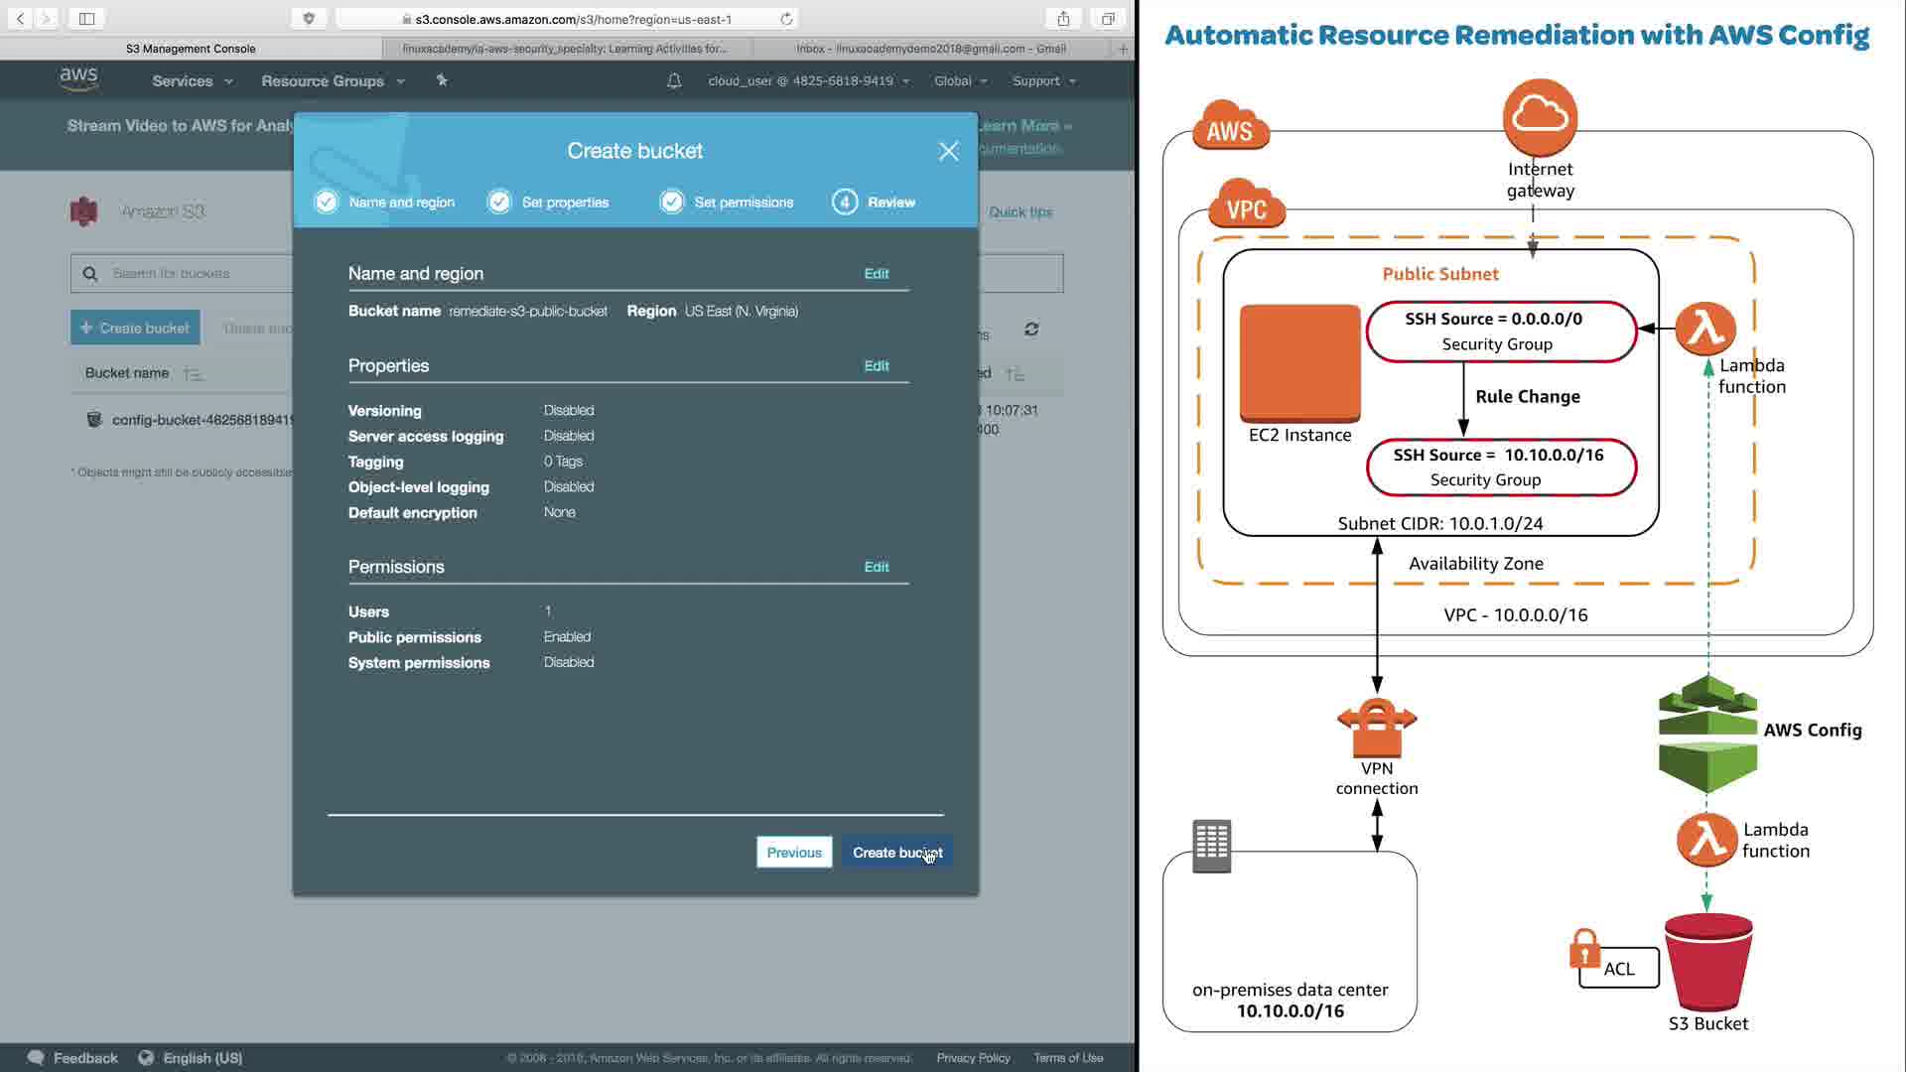Click the Create bucket confirm button
The image size is (1906, 1072).
pos(896,853)
